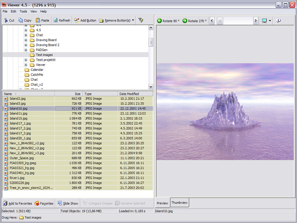297x223 pixels.
Task: Click the Add Button toolbar icon
Action: click(x=85, y=20)
